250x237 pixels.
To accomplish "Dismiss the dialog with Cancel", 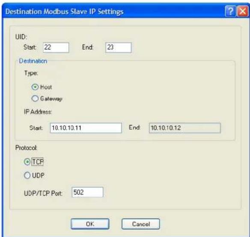I will click(141, 224).
